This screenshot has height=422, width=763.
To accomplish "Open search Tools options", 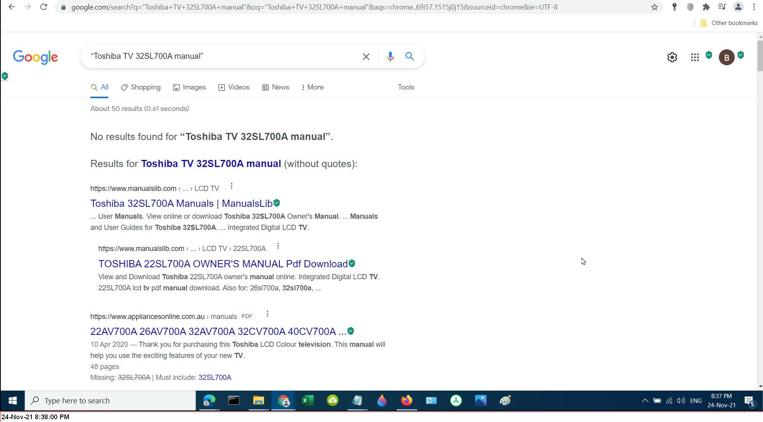I will tap(406, 87).
